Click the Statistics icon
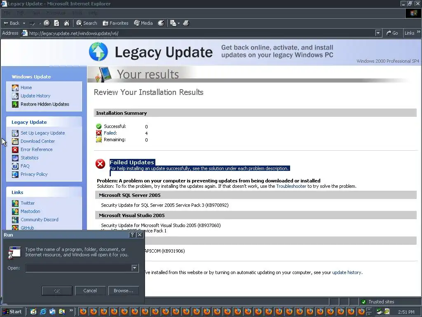Viewport: 422px width, 317px height. click(x=15, y=158)
